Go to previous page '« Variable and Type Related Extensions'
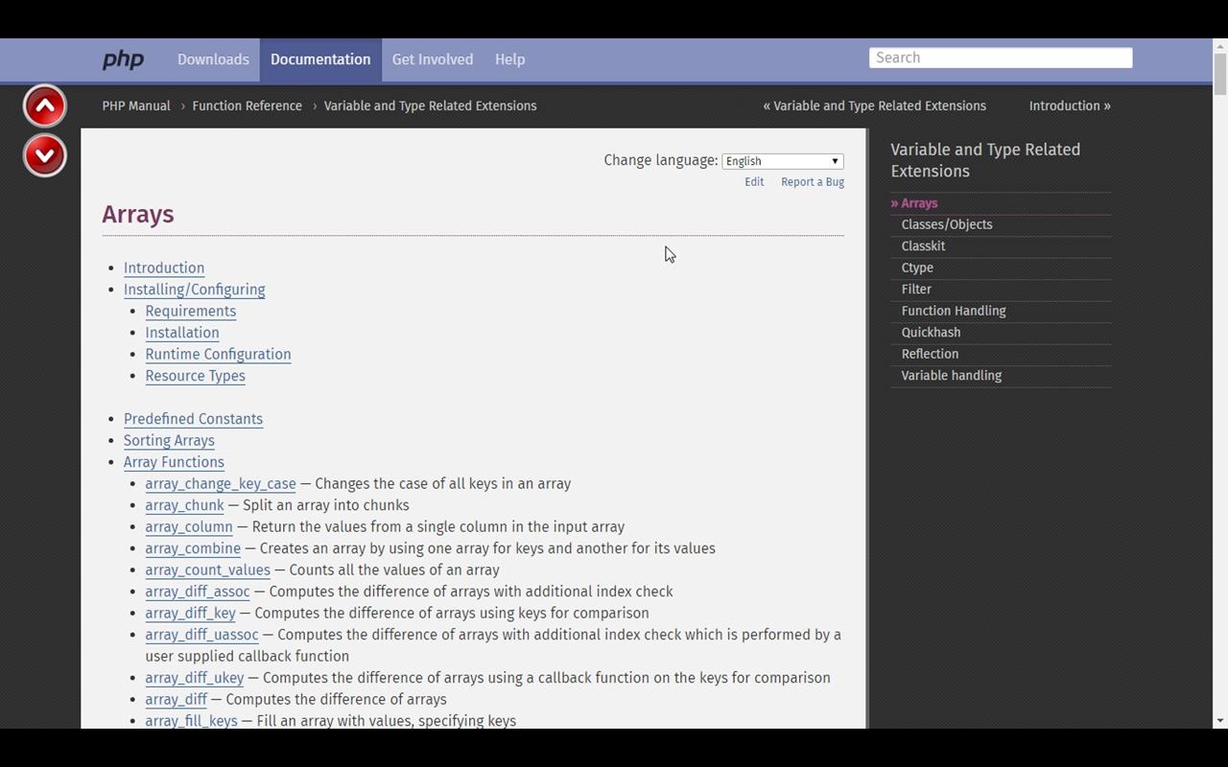This screenshot has width=1228, height=767. 874,105
